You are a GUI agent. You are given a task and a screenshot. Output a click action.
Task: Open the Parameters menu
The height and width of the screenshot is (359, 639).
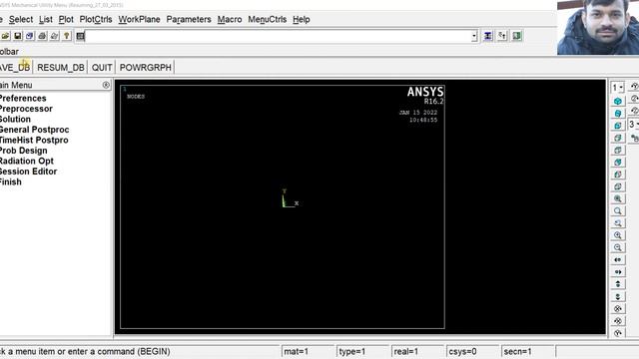[x=189, y=20]
